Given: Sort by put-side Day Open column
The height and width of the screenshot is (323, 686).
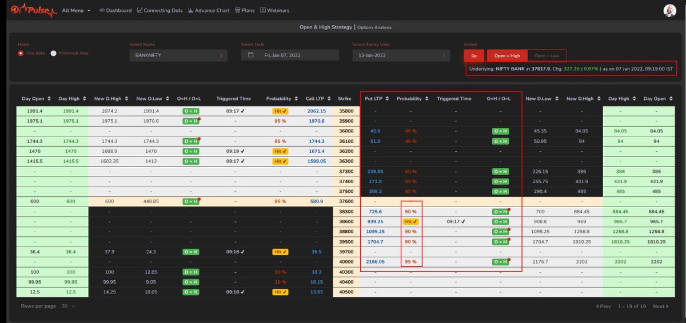Looking at the screenshot, I should pos(659,99).
